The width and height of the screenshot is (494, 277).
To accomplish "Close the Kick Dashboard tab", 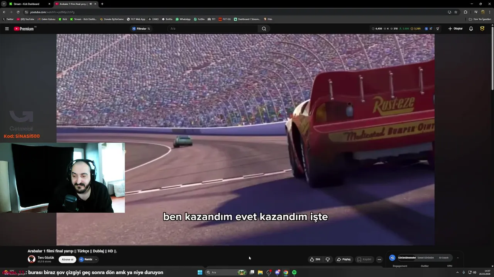I will (49, 4).
